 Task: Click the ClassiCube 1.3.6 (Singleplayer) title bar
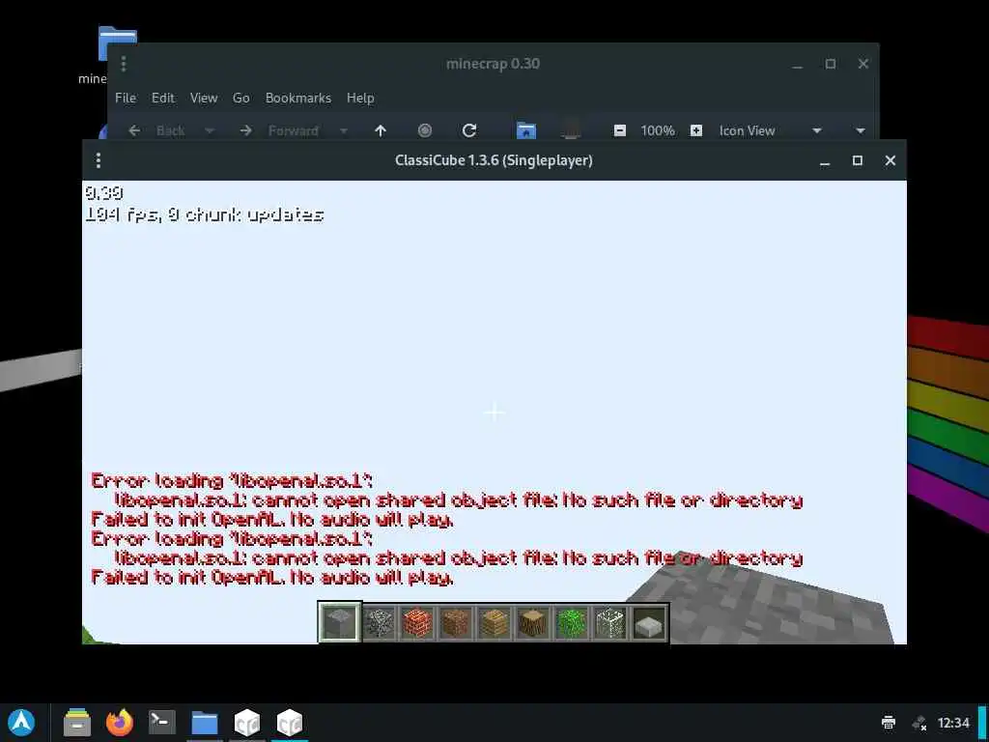pyautogui.click(x=494, y=160)
